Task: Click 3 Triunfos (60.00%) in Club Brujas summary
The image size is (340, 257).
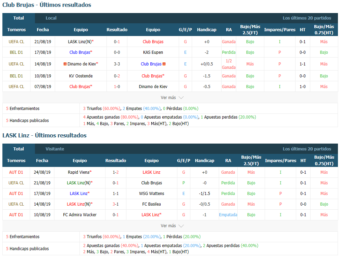Action: coord(102,109)
